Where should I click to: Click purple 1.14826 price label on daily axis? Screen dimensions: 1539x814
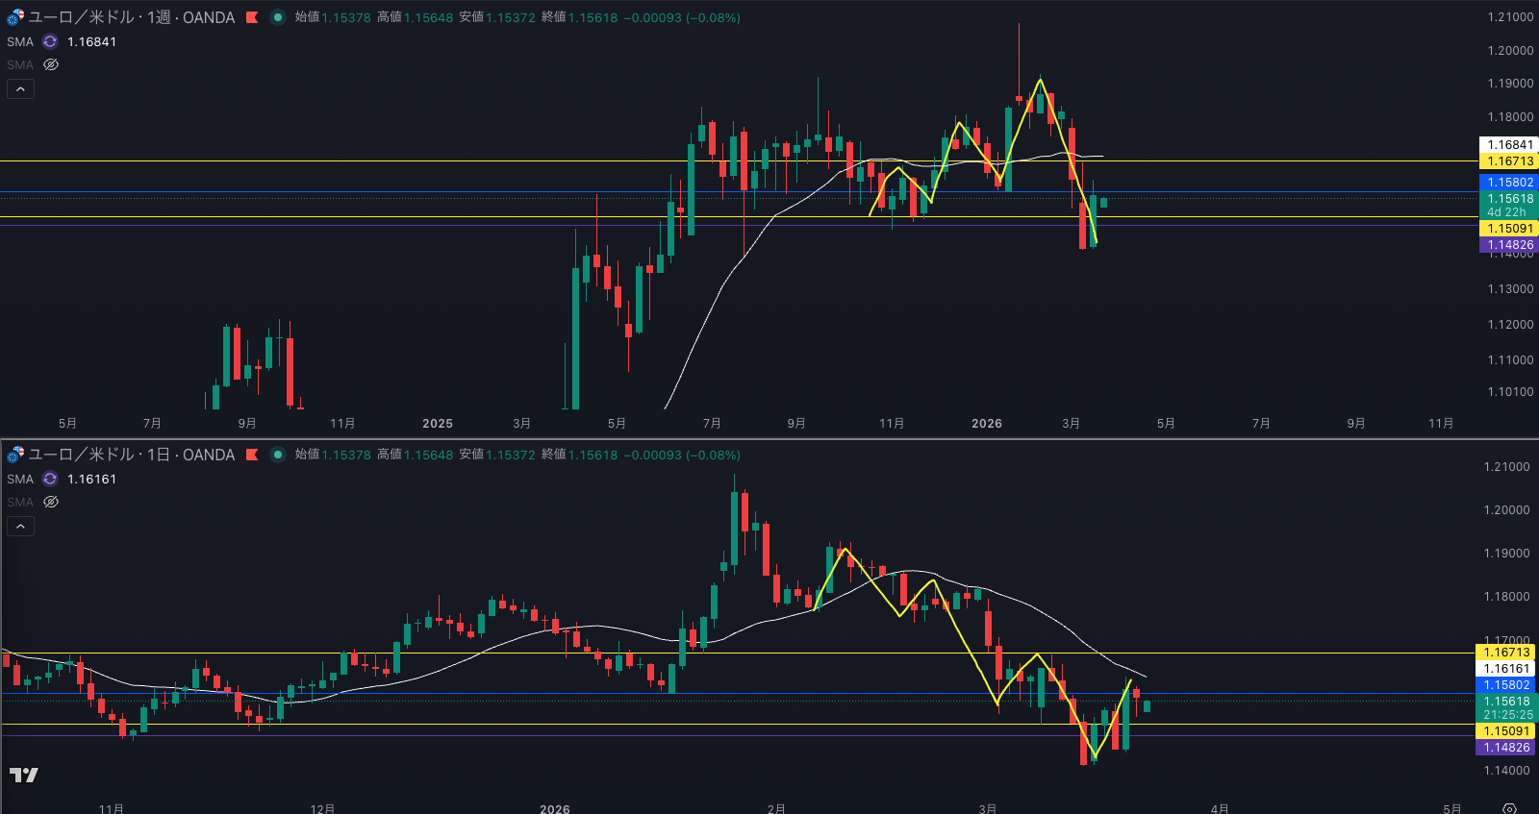pos(1506,748)
